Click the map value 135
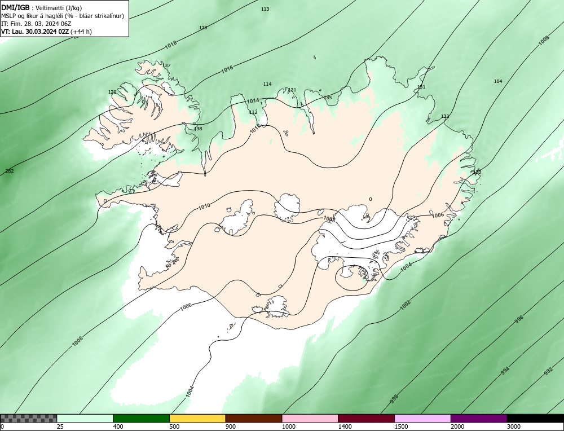The image size is (564, 431). [x=328, y=98]
